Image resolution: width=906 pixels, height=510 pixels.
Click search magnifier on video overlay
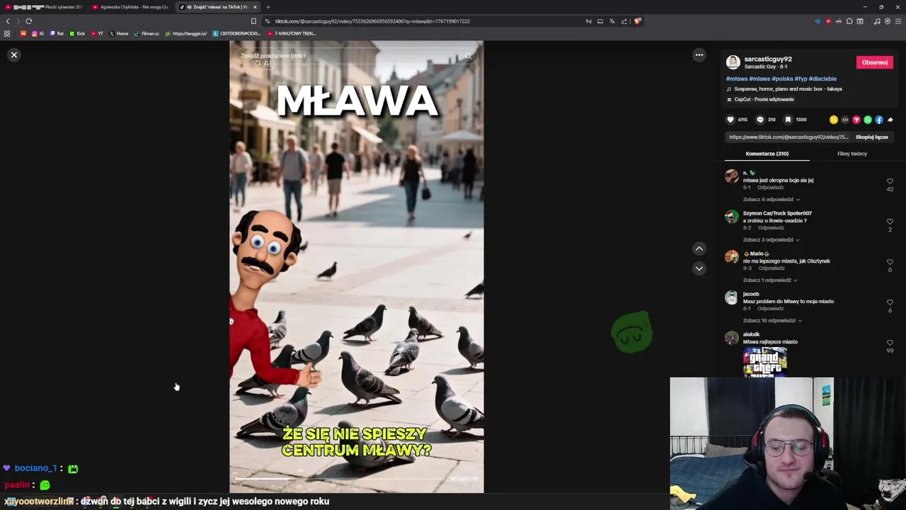(468, 55)
